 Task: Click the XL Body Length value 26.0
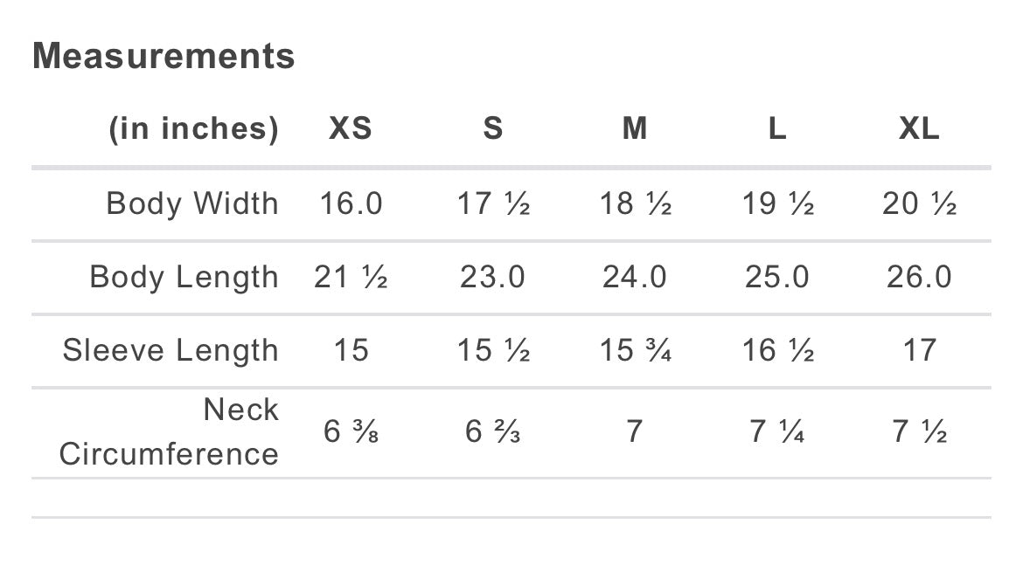pyautogui.click(x=919, y=277)
